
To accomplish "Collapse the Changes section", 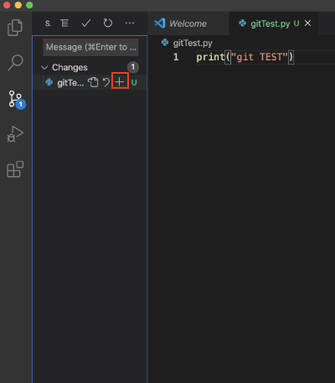I will coord(44,67).
